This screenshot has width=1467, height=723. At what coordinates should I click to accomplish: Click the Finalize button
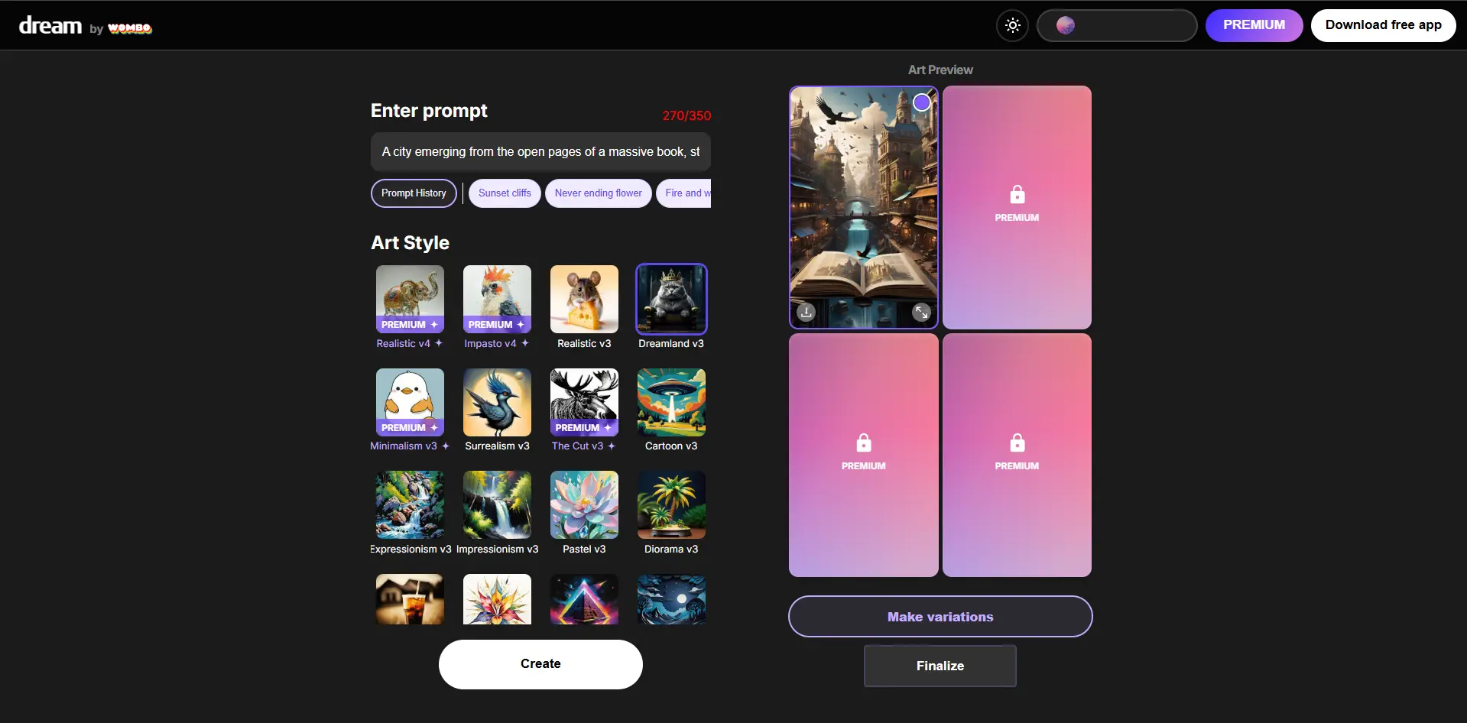(940, 666)
